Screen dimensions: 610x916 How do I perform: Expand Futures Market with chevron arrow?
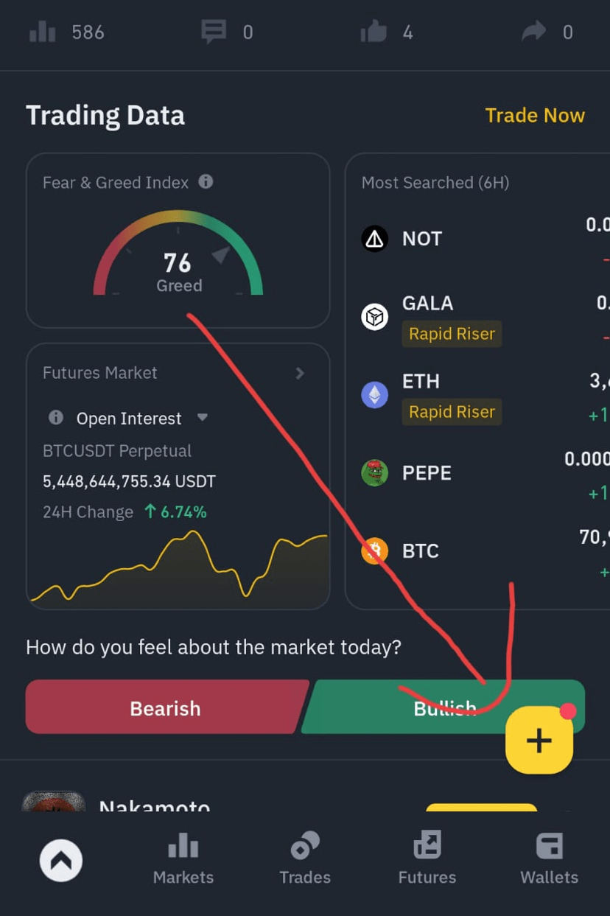point(300,374)
